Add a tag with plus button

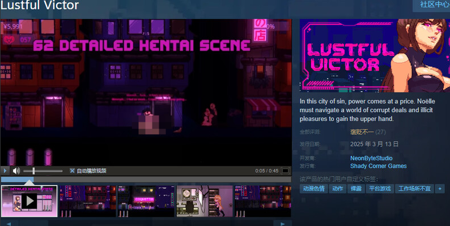point(440,189)
